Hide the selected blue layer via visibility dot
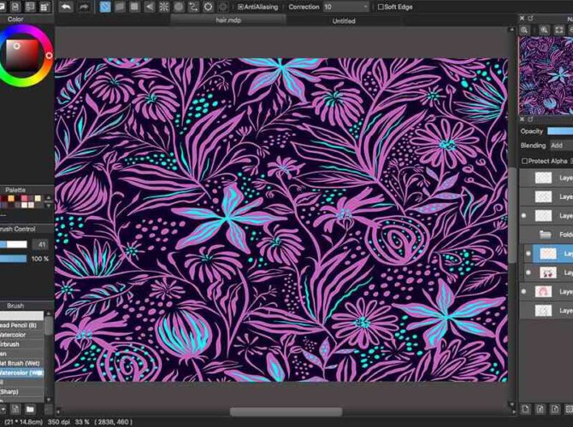 528,254
